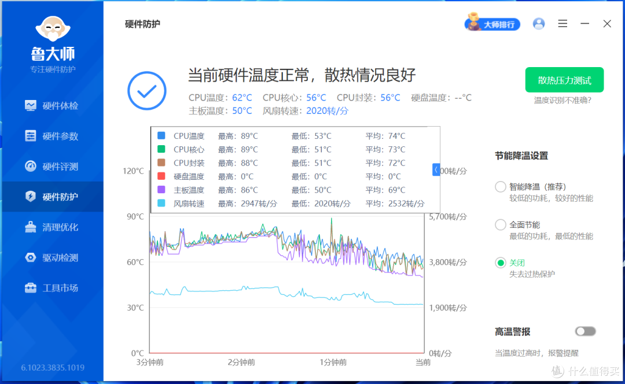Screen dimensions: 625x384
Task: Click the 120°C axis label
Action: point(133,171)
